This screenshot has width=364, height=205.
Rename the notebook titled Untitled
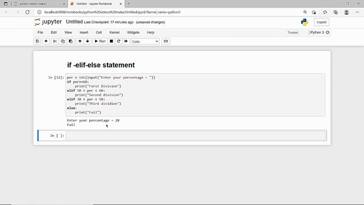[x=75, y=22]
